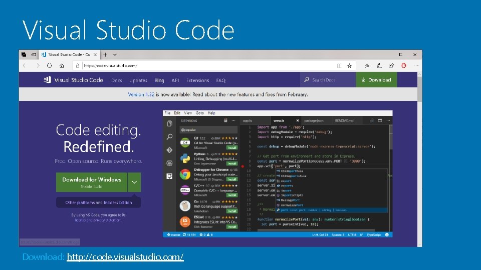The height and width of the screenshot is (270, 481).
Task: Click the red Opera extension icon
Action: tap(404, 65)
